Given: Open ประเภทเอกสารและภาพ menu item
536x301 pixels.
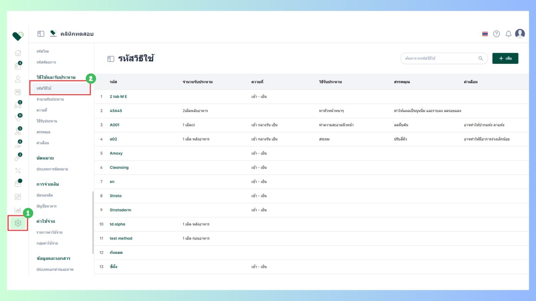Looking at the screenshot, I should pyautogui.click(x=55, y=270).
